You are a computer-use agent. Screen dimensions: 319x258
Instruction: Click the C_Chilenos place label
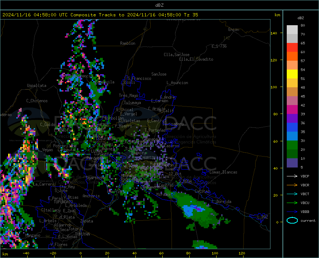[37, 101]
